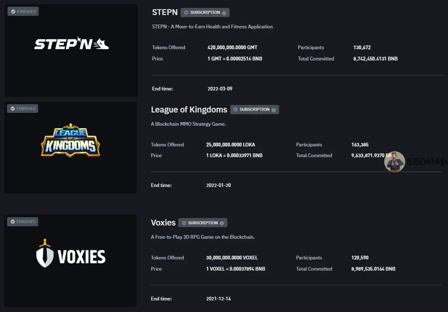
Task: Click total committed '8,742,450.4131 BNB'
Action: [x=375, y=59]
